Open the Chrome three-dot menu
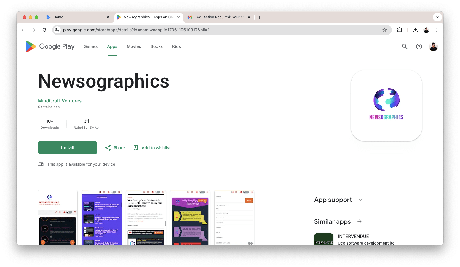The image size is (460, 267). tap(437, 30)
